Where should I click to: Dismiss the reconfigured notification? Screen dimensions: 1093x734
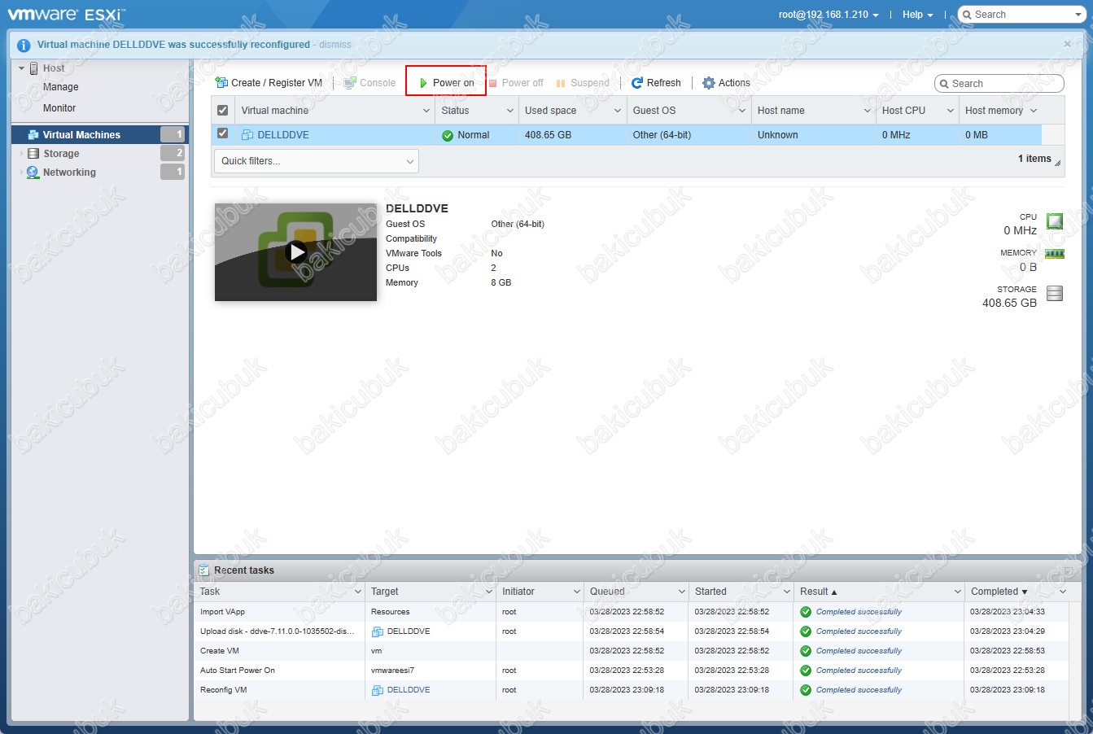click(x=335, y=45)
